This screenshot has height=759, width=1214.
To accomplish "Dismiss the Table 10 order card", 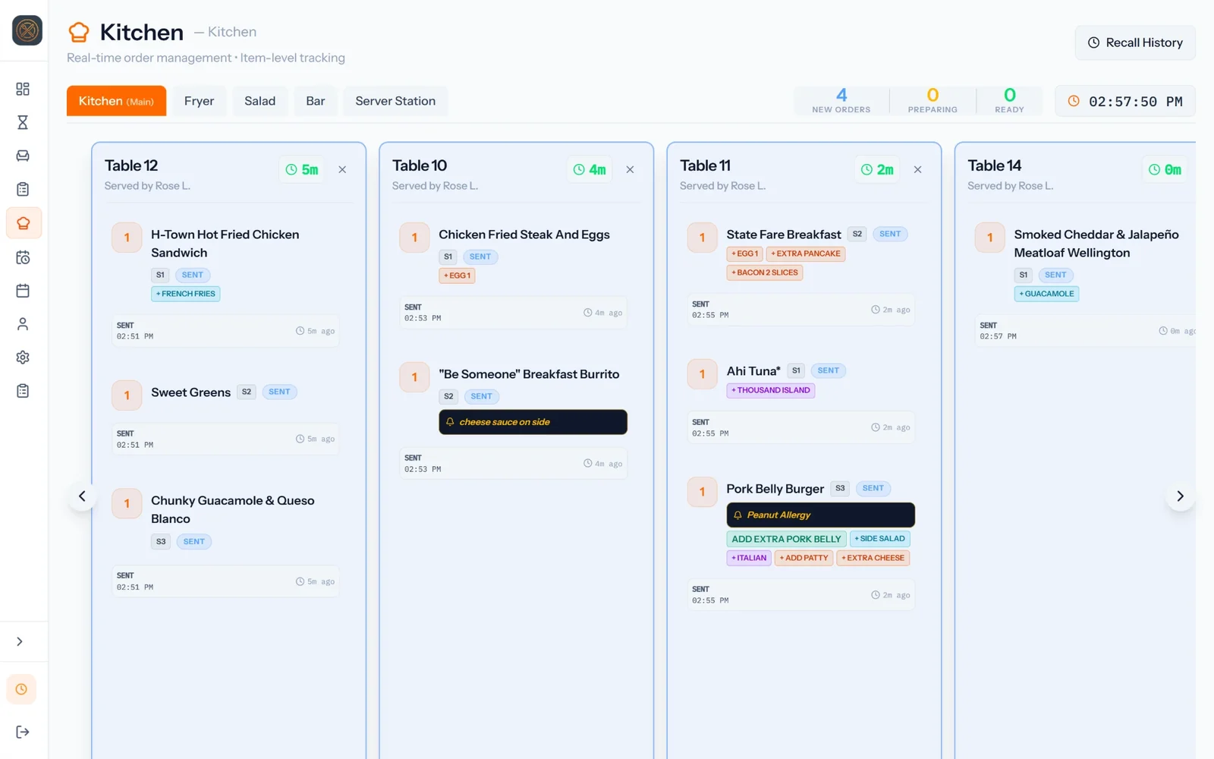I will [x=630, y=169].
